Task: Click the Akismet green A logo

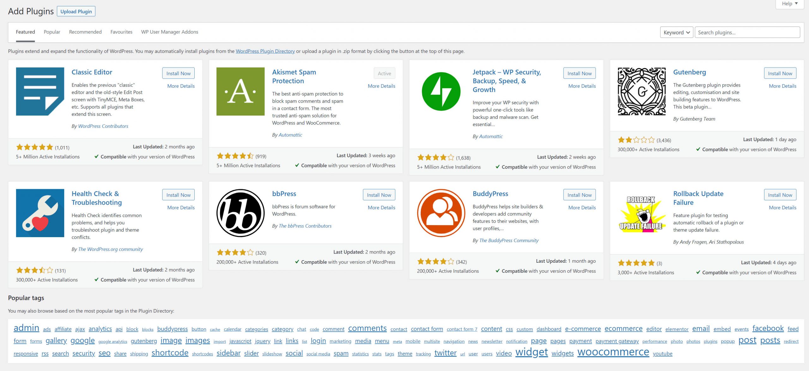Action: 240,91
